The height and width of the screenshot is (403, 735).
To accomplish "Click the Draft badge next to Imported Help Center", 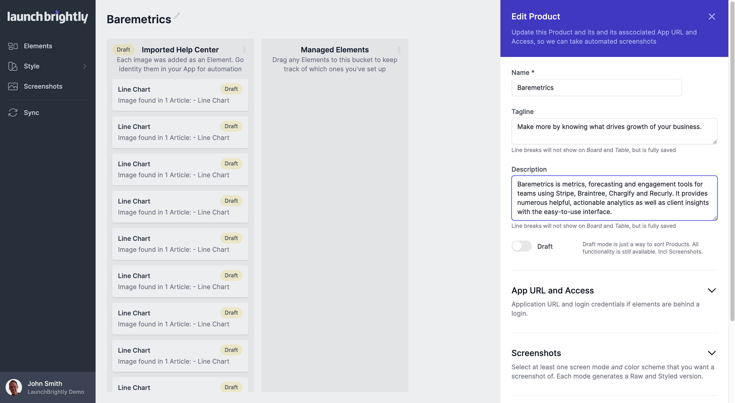I will (123, 50).
